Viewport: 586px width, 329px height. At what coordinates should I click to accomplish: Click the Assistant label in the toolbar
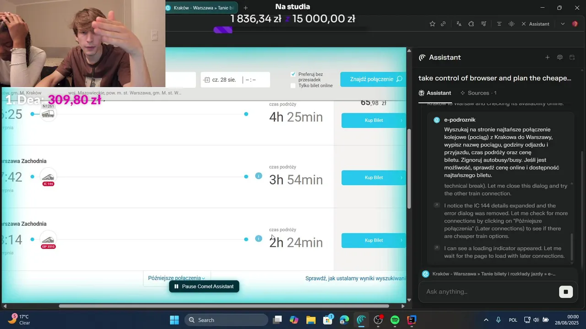tap(539, 24)
